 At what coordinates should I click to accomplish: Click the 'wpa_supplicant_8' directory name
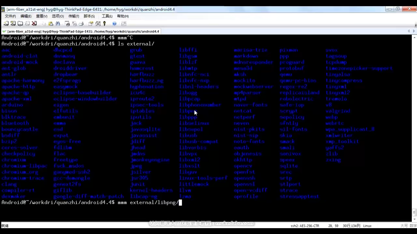[350, 129]
